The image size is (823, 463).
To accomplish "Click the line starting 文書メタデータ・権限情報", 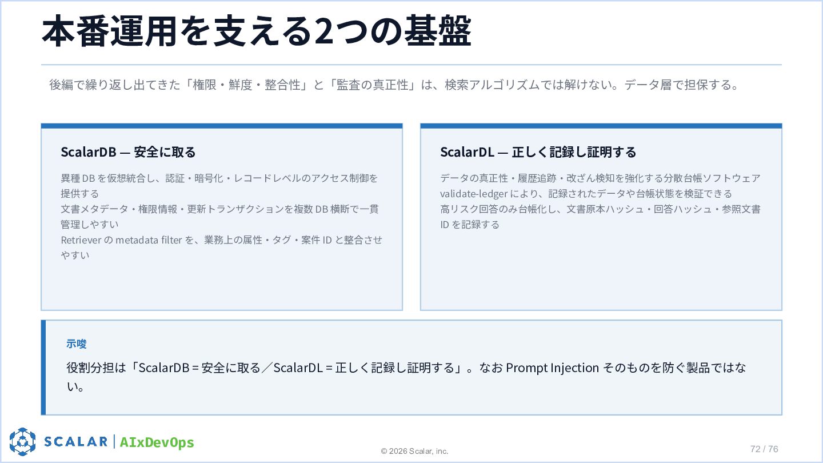I will 219,217.
